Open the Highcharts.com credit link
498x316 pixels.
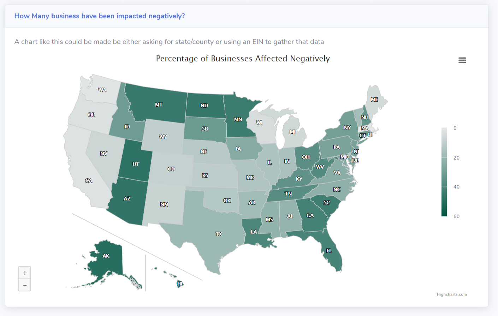452,294
